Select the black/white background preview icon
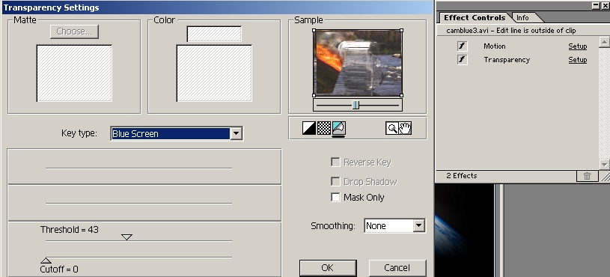610x277 pixels. (x=309, y=128)
